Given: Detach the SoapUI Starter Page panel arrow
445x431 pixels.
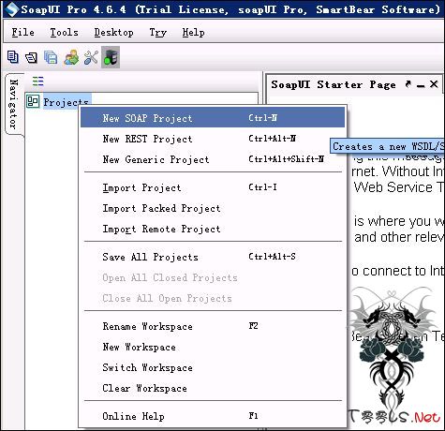Looking at the screenshot, I should [408, 84].
